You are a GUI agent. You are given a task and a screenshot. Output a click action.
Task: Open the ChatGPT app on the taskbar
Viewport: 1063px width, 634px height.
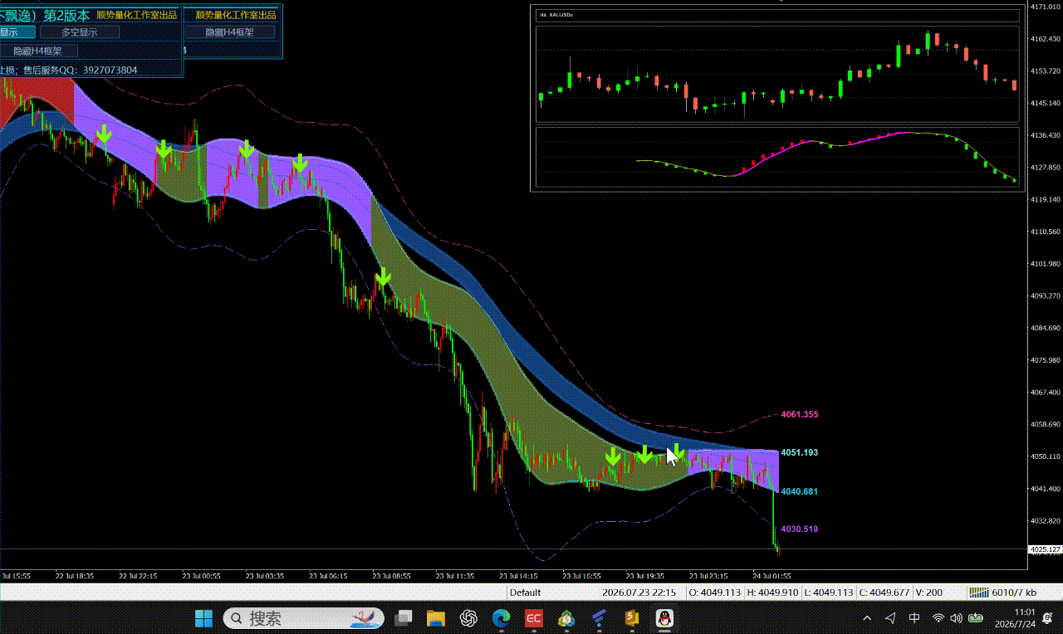click(468, 618)
